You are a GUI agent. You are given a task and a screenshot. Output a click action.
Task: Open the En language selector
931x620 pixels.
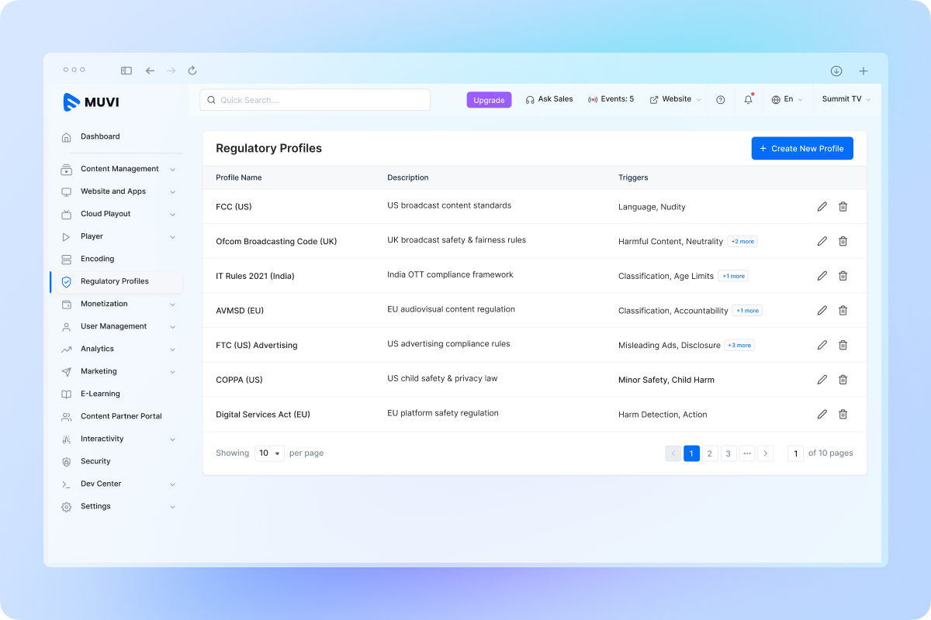[x=786, y=99]
